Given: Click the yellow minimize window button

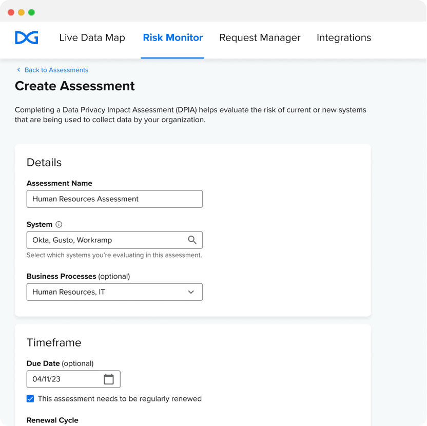Looking at the screenshot, I should (21, 12).
